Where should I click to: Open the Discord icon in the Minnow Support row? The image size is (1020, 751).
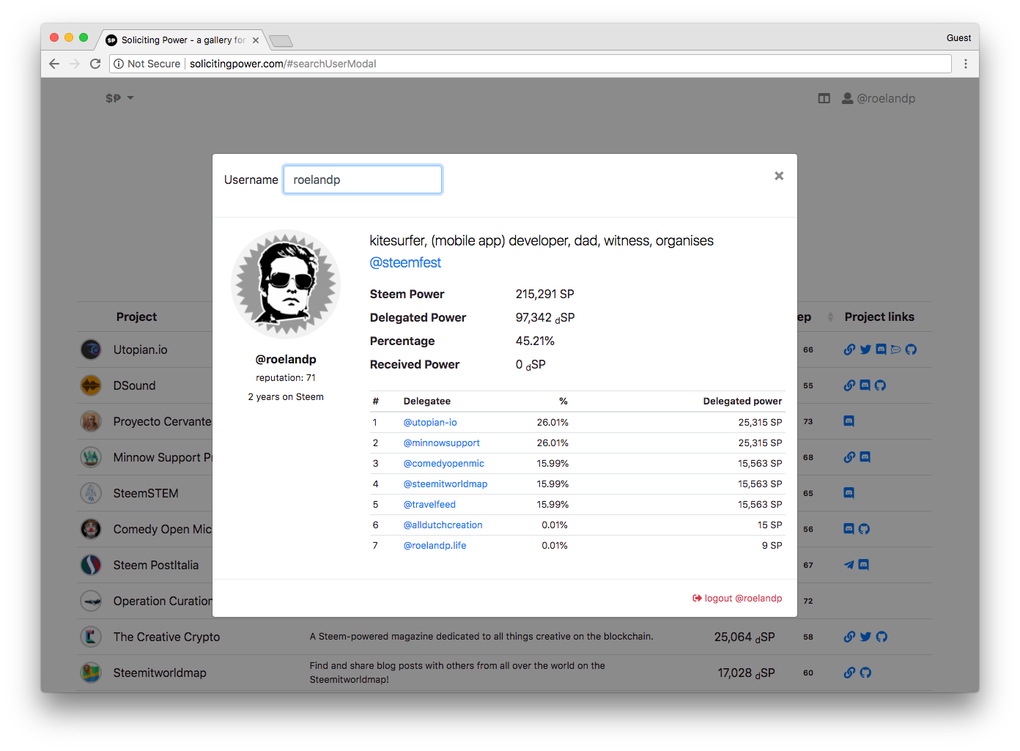click(865, 457)
